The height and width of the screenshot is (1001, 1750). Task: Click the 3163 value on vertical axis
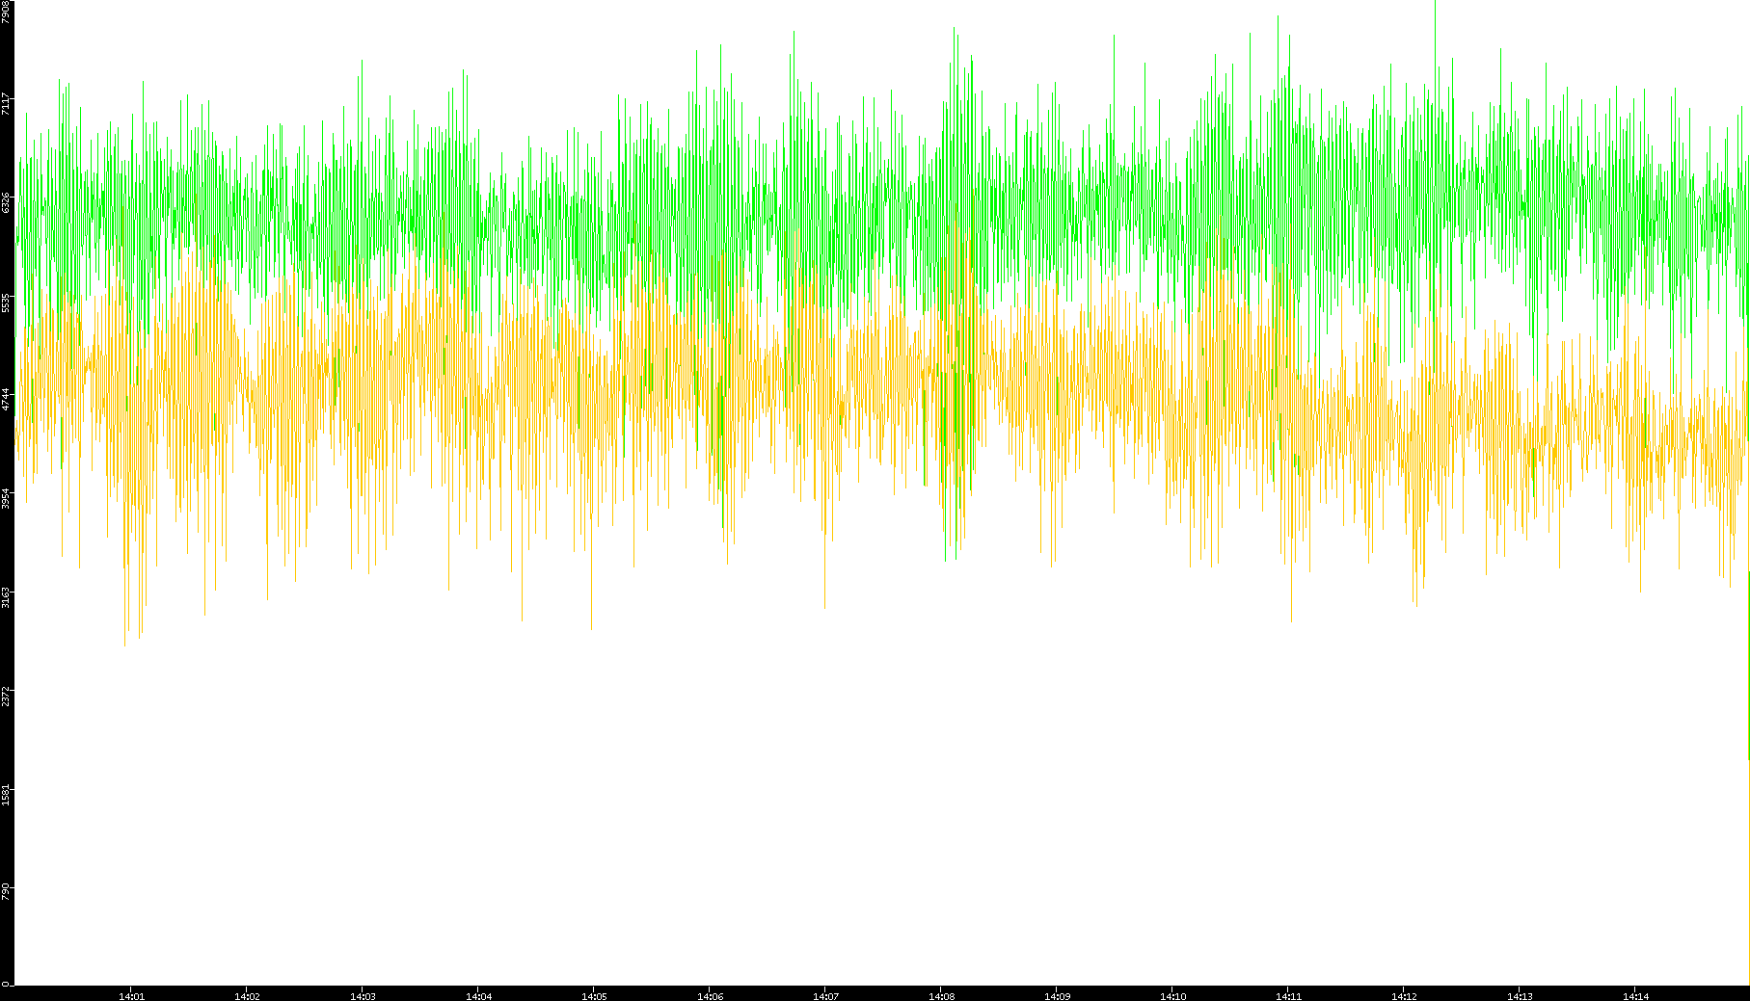[x=6, y=597]
